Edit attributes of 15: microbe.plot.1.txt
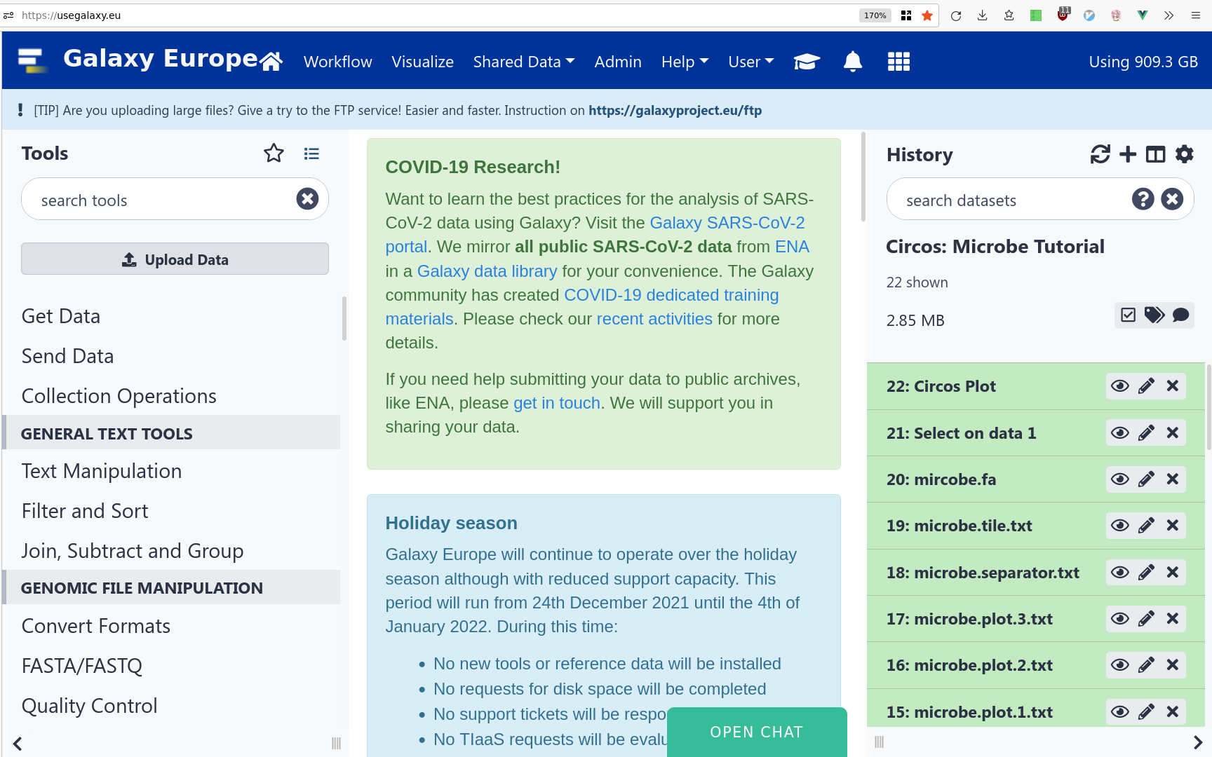Screen dimensions: 1212x757 pos(1146,712)
